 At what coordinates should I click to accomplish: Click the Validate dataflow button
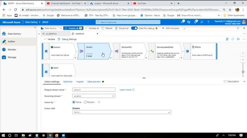click(x=49, y=39)
